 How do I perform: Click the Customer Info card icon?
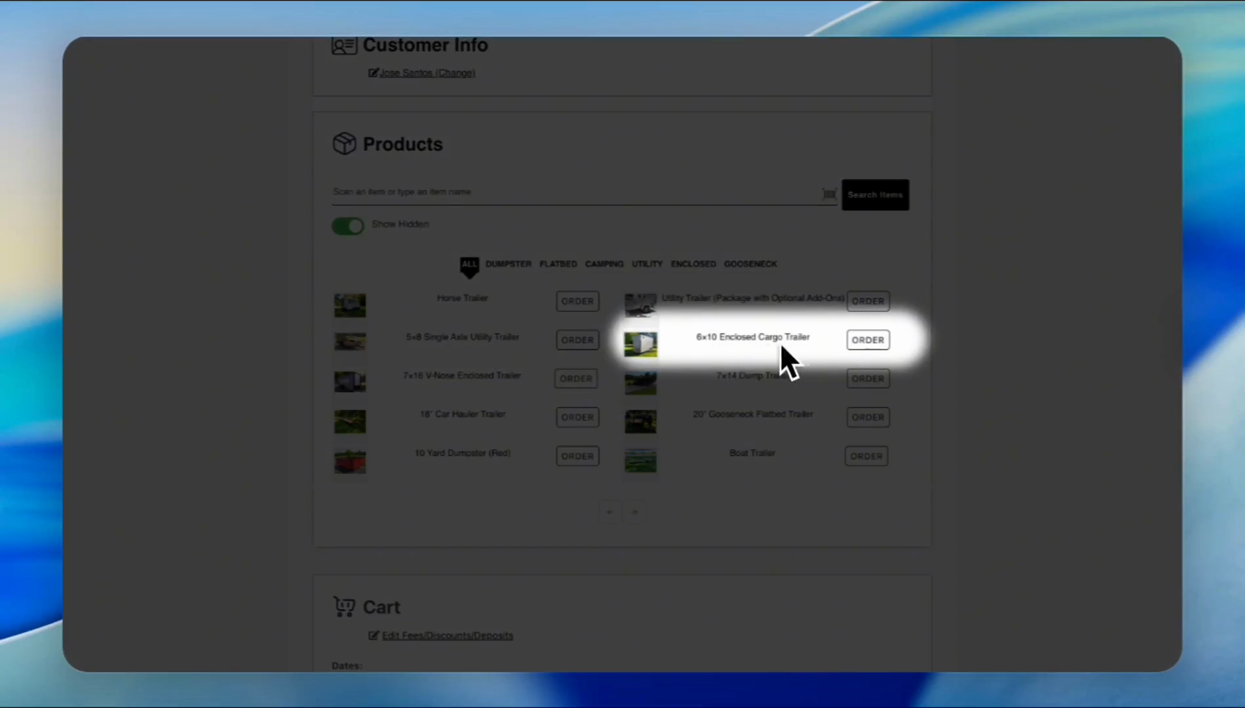344,46
